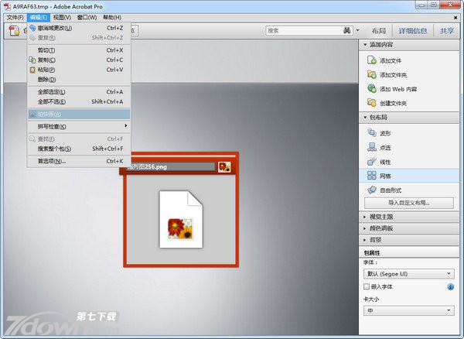The height and width of the screenshot is (339, 464).
Task: Select the Freeform (自由形式) layout icon
Action: tap(372, 190)
